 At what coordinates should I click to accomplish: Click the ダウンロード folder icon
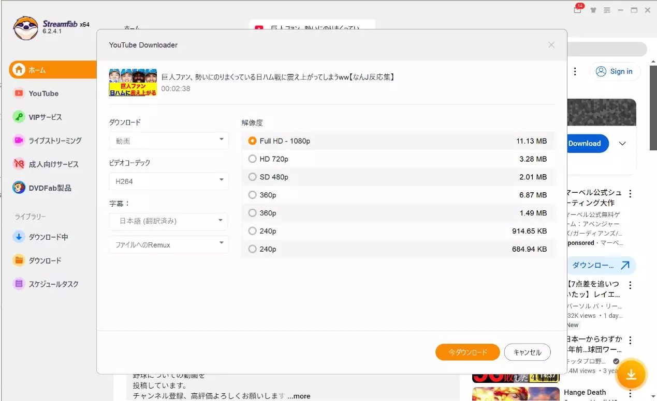point(19,260)
